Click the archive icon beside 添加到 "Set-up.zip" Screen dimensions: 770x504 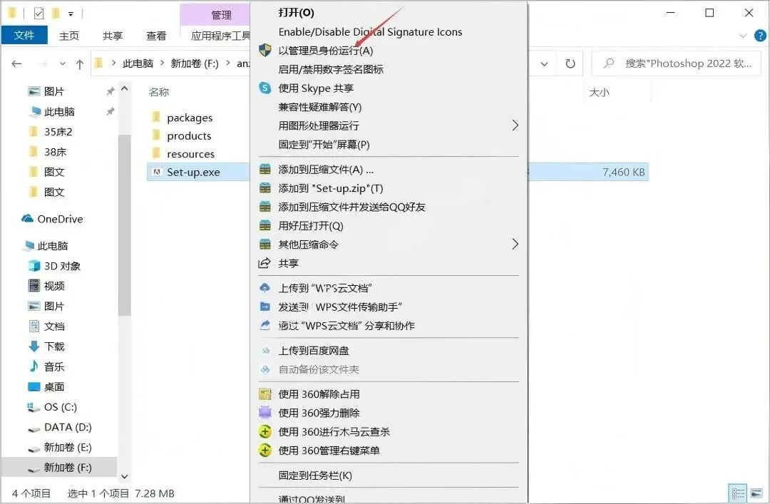[265, 188]
